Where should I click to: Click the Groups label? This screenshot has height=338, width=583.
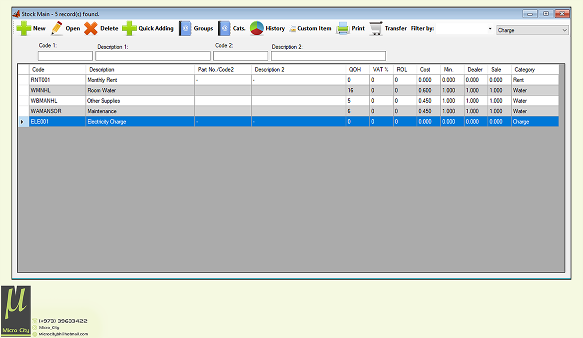203,28
